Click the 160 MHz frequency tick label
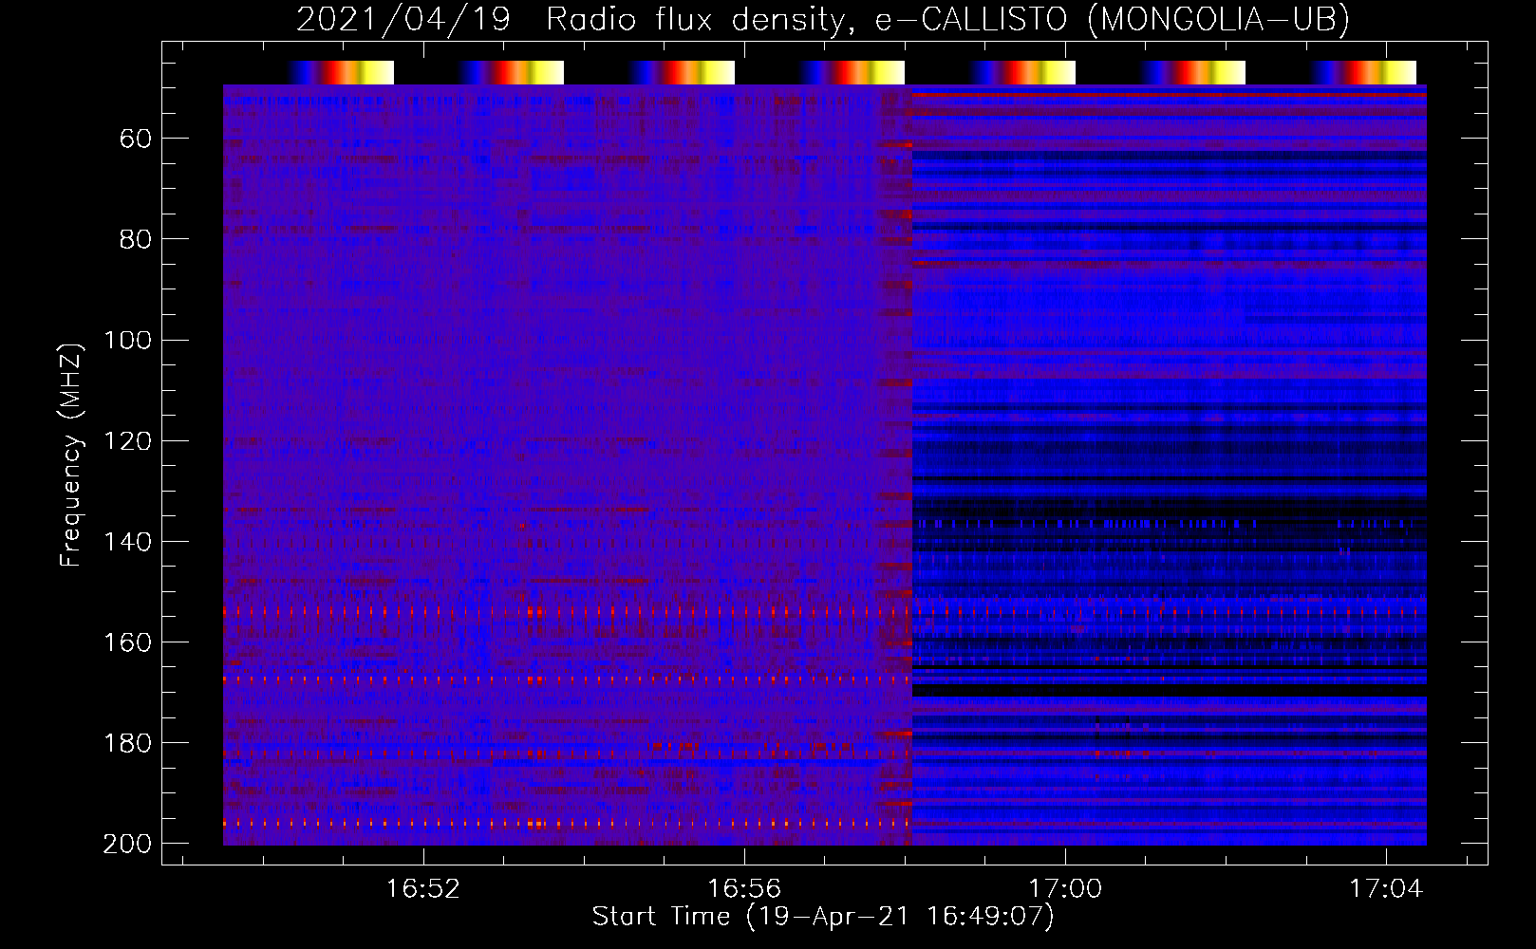 pyautogui.click(x=127, y=642)
